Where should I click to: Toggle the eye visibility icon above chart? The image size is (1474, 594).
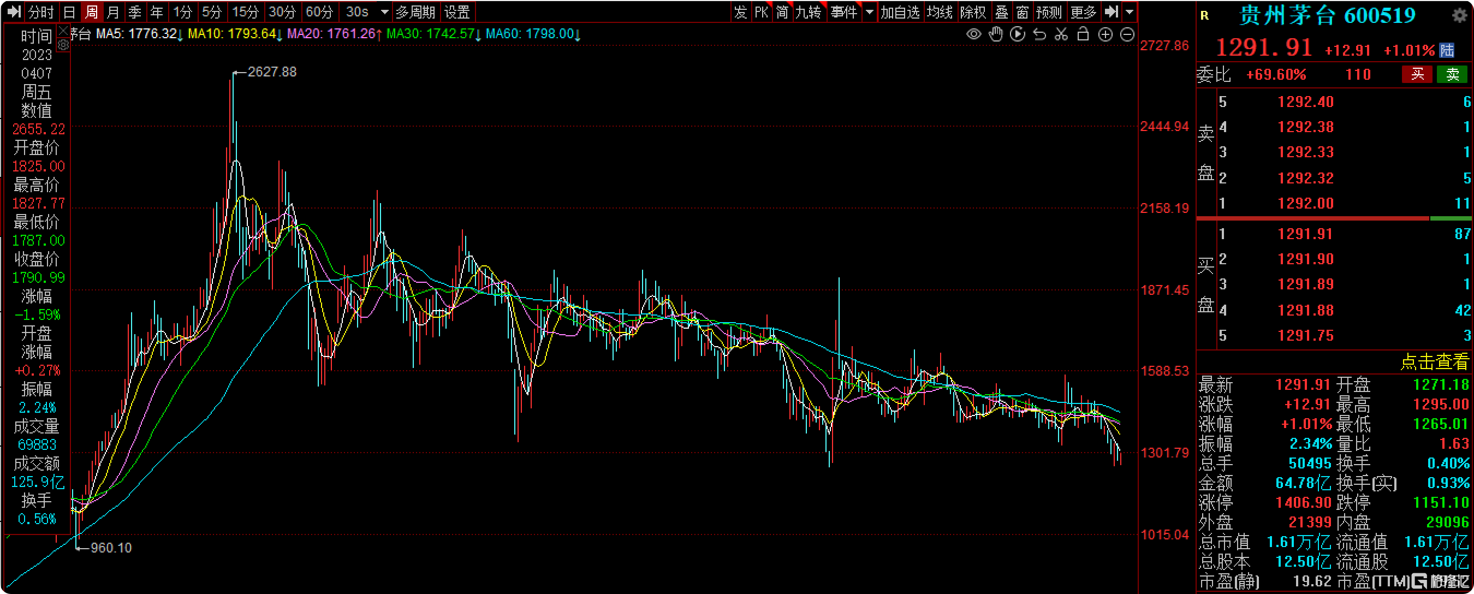[973, 34]
